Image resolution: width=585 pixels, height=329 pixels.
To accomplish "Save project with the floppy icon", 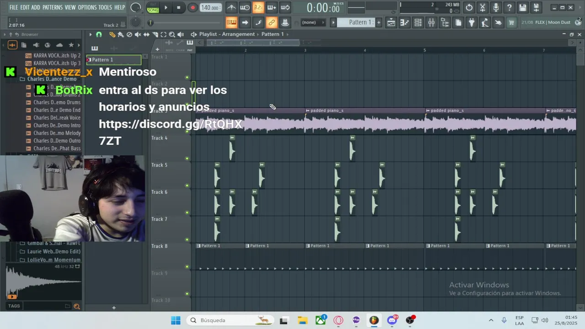I will point(522,7).
